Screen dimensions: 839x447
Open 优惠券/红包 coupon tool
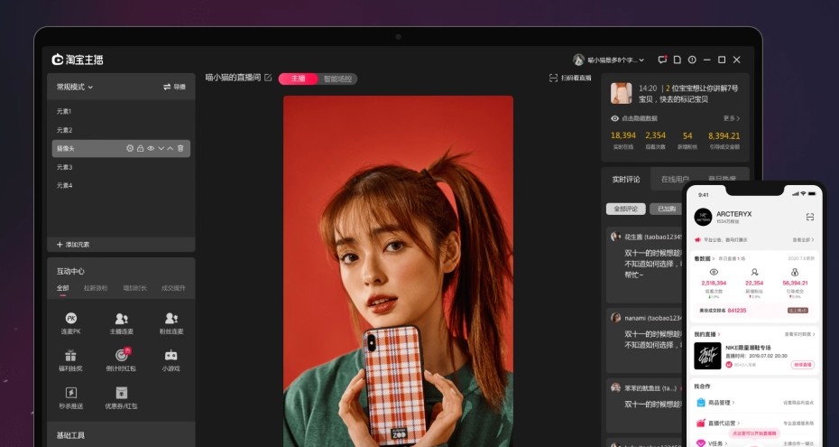122,397
